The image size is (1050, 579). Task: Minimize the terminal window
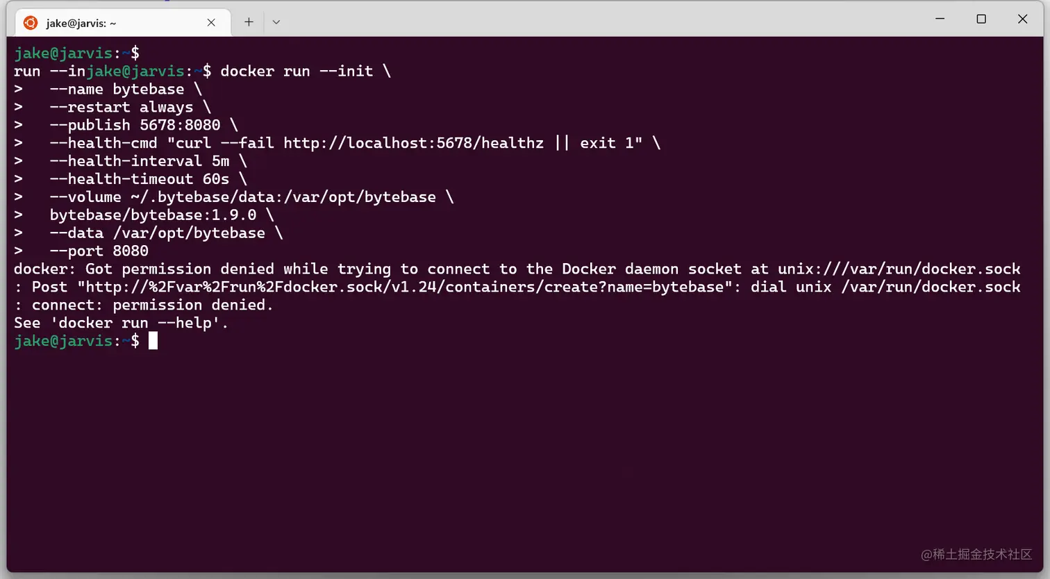940,19
